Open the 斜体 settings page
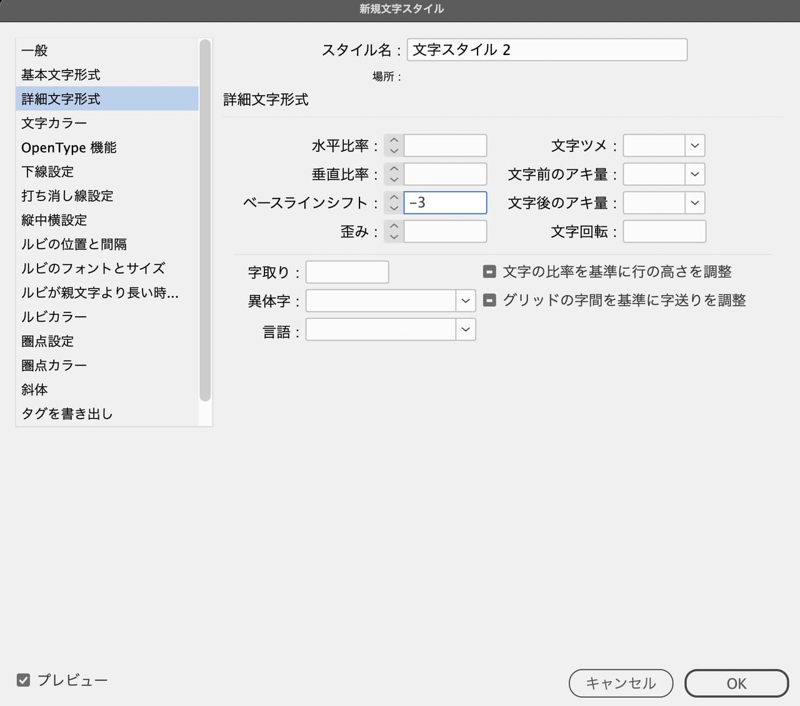 (x=34, y=389)
